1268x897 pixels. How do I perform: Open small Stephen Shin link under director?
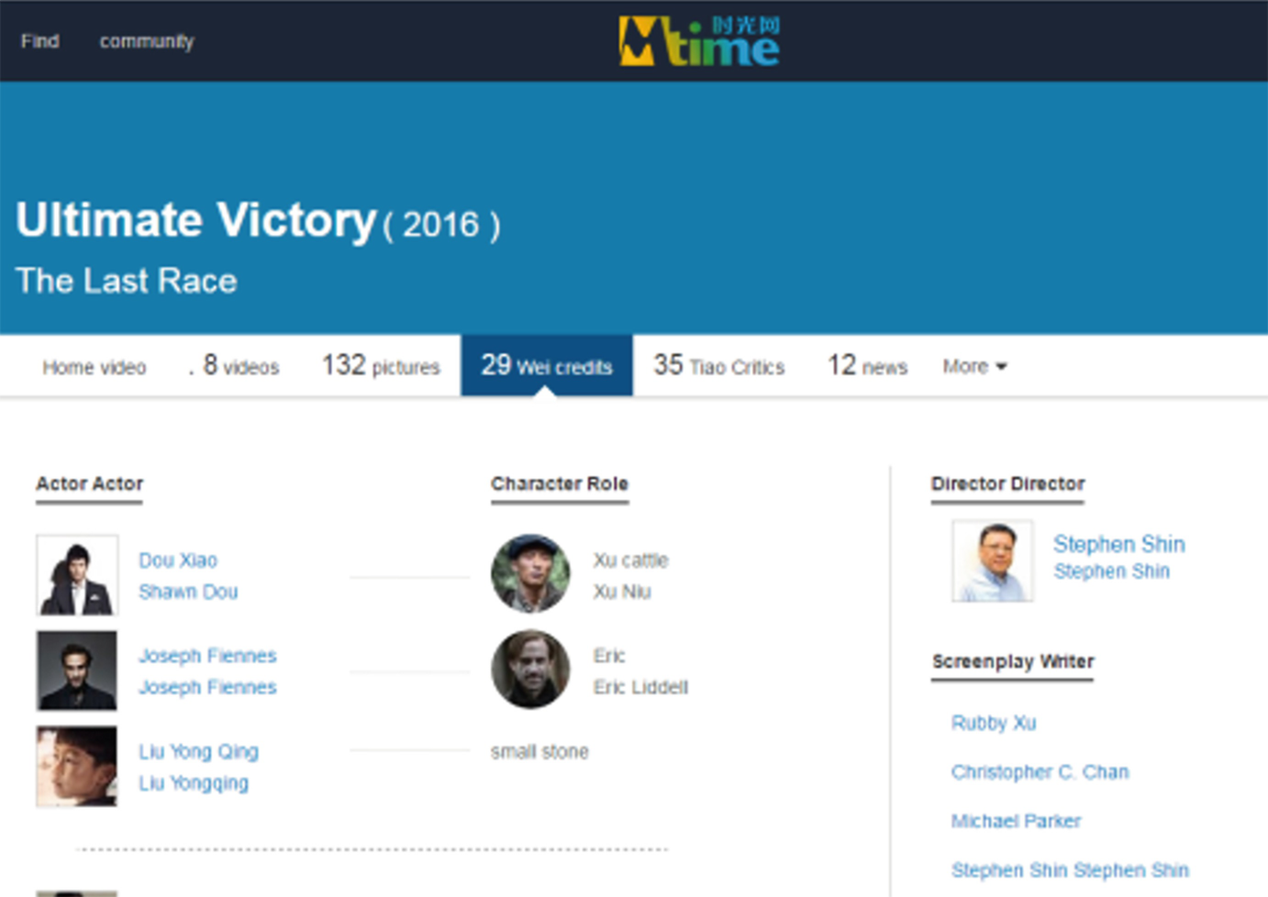[1112, 571]
